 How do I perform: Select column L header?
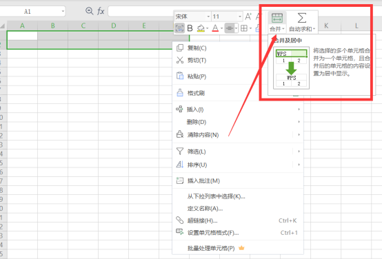(356, 25)
